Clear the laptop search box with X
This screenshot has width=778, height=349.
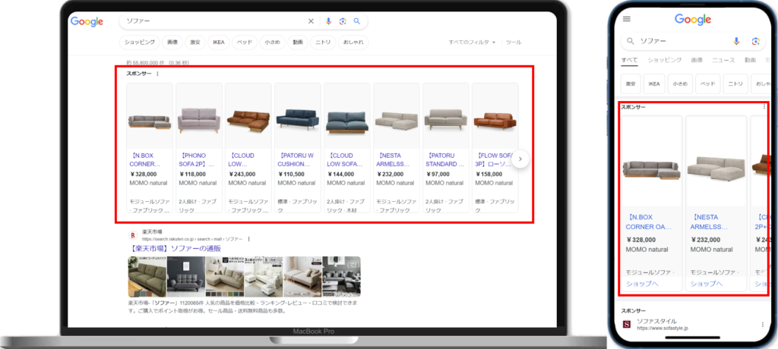pyautogui.click(x=311, y=21)
